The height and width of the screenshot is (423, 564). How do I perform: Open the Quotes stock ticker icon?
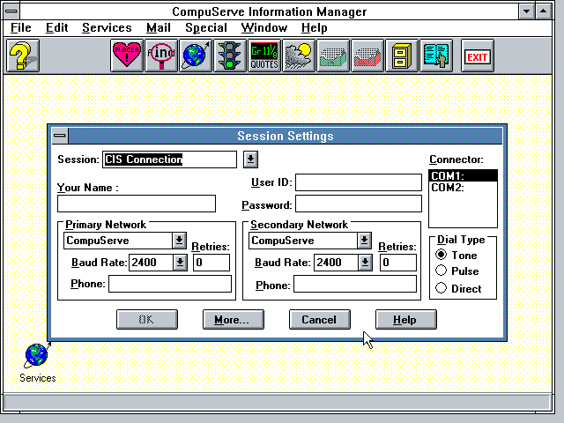[264, 56]
